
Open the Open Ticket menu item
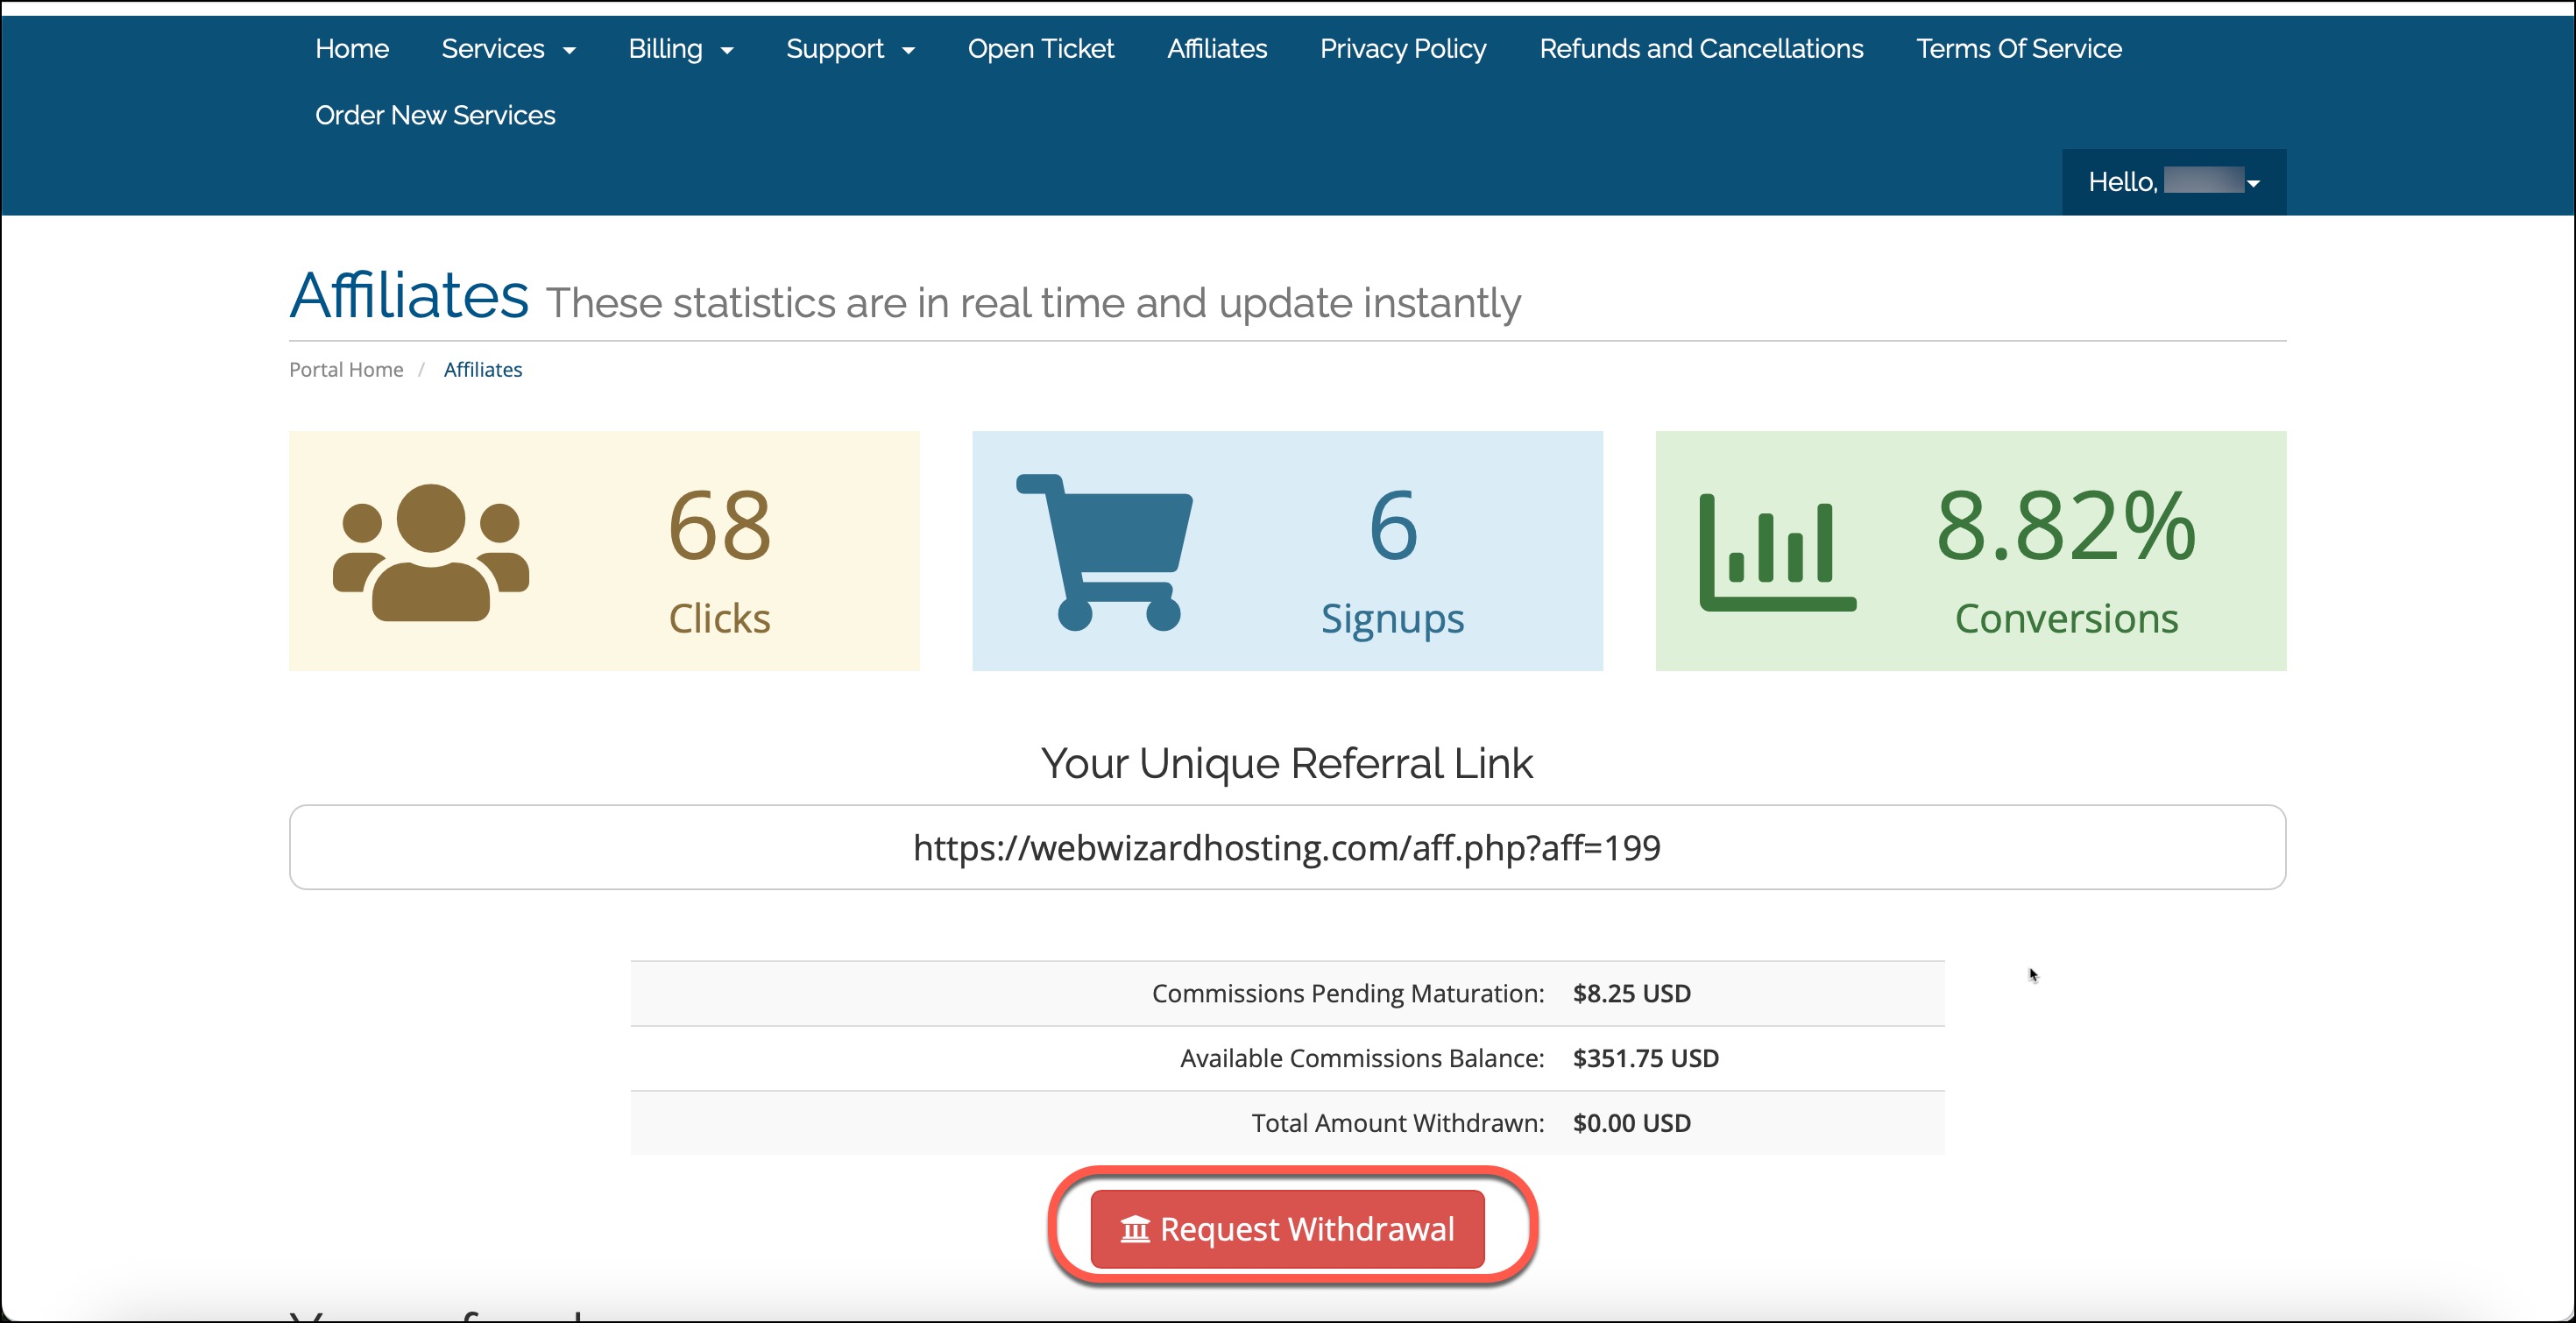point(1040,49)
